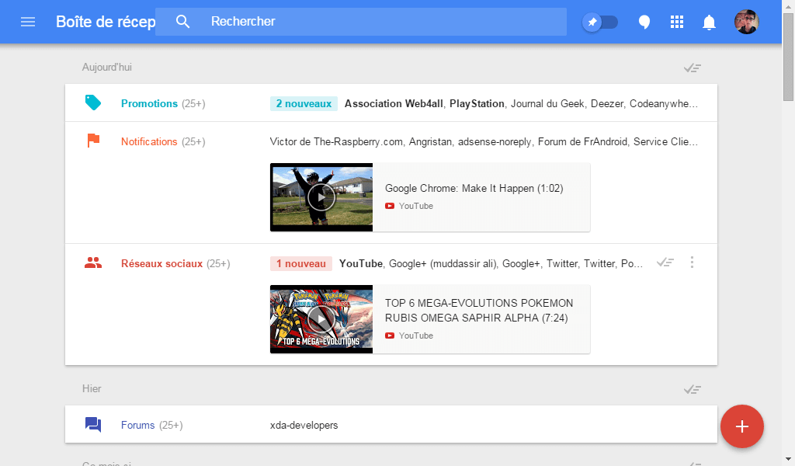Click the Forums chat icon

pyautogui.click(x=93, y=424)
